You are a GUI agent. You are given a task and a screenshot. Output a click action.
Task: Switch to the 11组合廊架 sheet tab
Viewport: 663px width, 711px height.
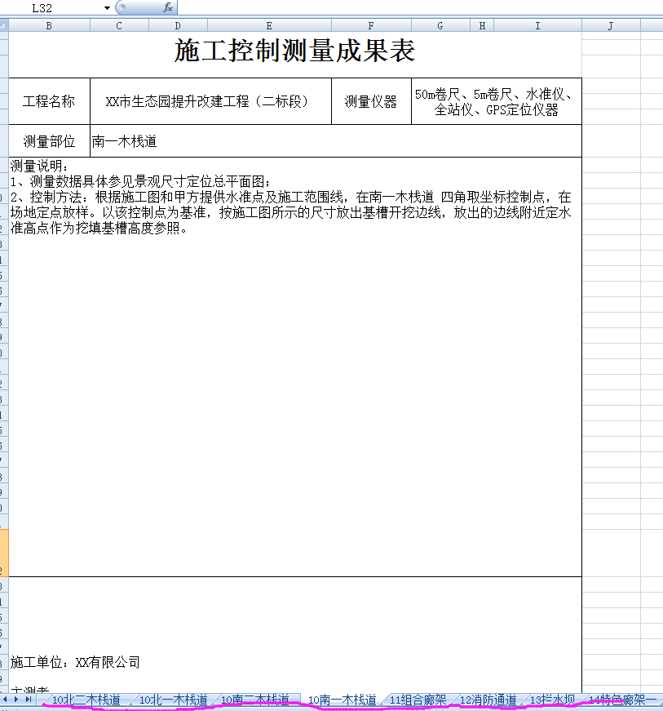pyautogui.click(x=418, y=700)
